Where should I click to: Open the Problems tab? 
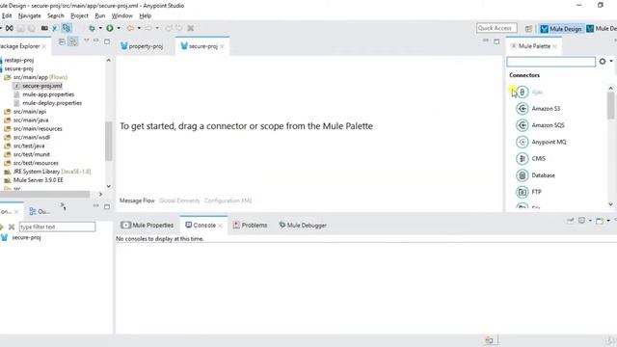tap(250, 225)
